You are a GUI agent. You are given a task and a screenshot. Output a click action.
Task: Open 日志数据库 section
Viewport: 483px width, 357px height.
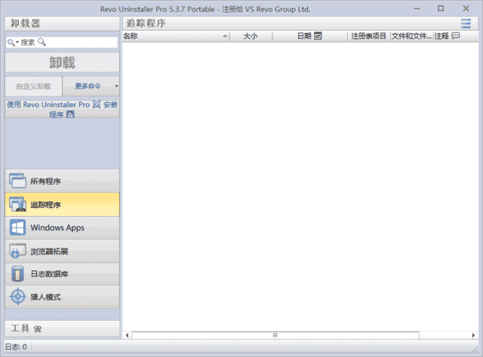click(x=62, y=273)
